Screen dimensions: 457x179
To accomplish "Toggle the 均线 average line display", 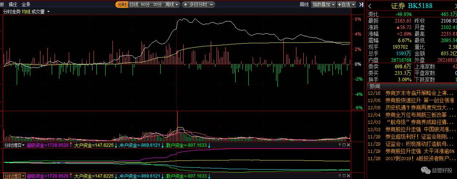I will click(26, 12).
